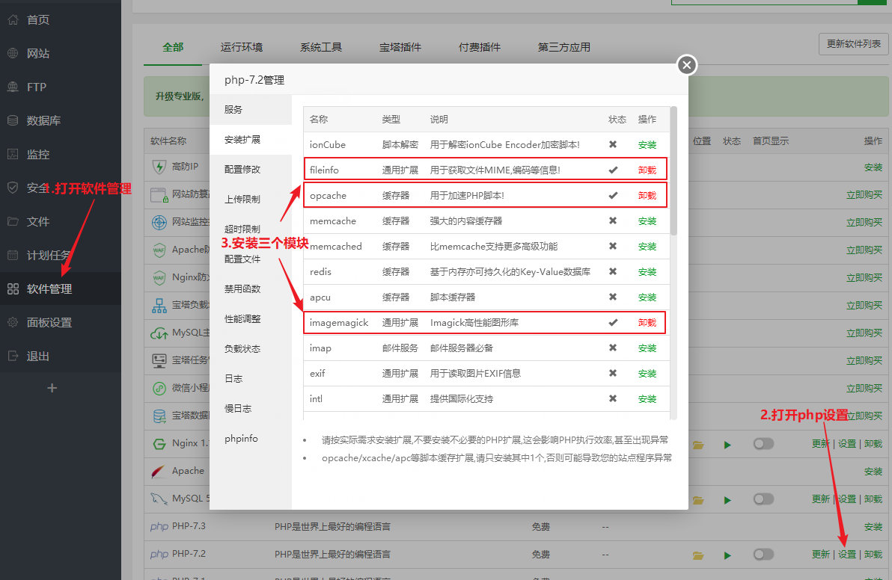Uninstall the imagemagick extension

647,323
